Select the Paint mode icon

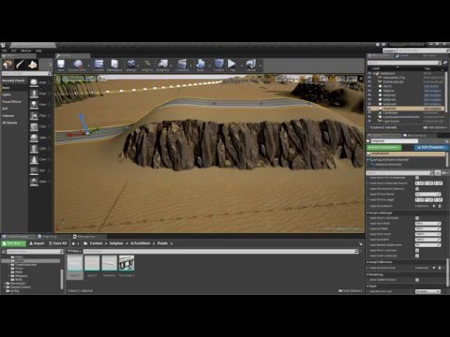click(x=21, y=65)
